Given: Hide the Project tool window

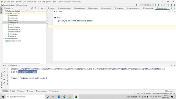Looking at the screenshot, I should (x=45, y=8).
